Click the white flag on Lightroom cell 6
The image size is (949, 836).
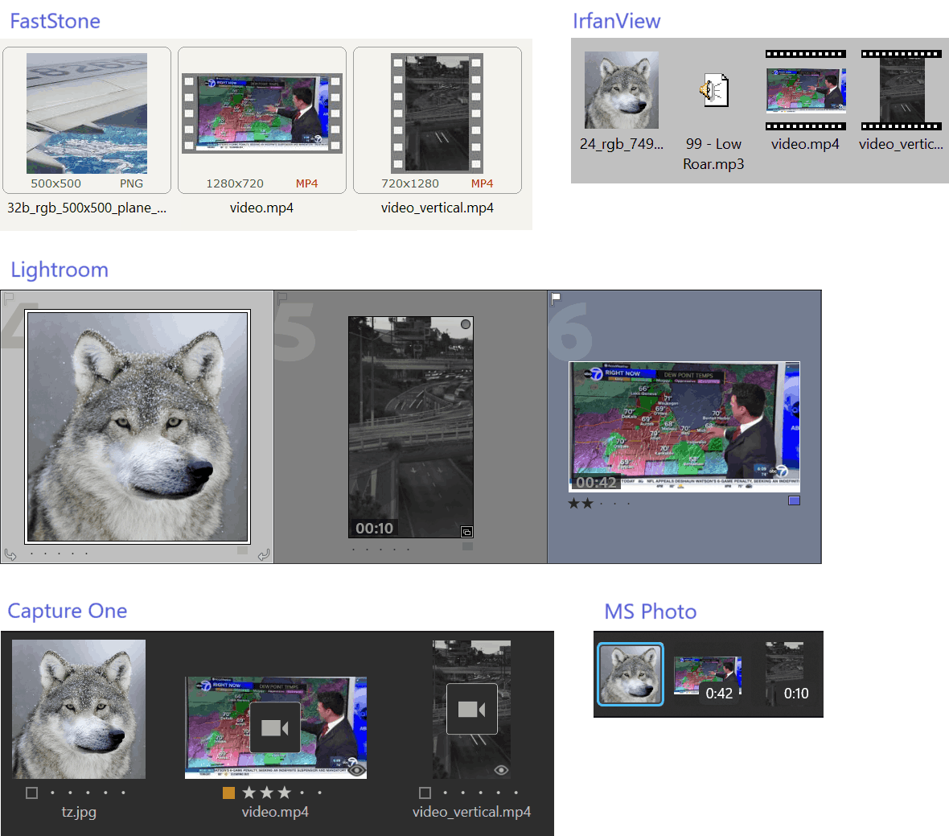coord(556,299)
